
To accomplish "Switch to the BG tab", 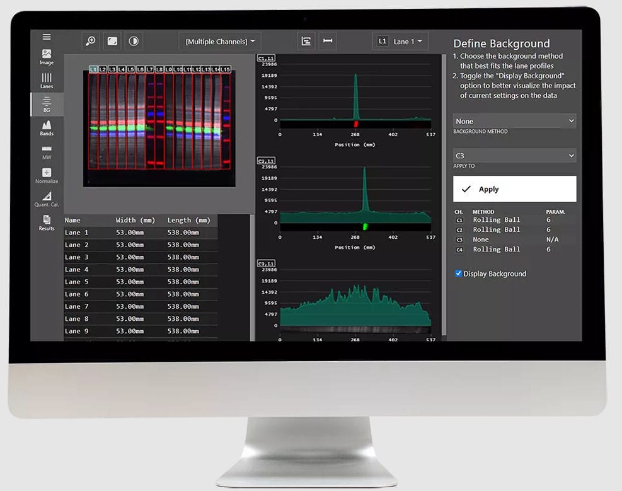I will (46, 104).
